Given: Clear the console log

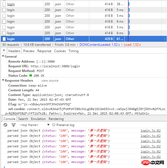Looking at the screenshot, I should (5, 125).
